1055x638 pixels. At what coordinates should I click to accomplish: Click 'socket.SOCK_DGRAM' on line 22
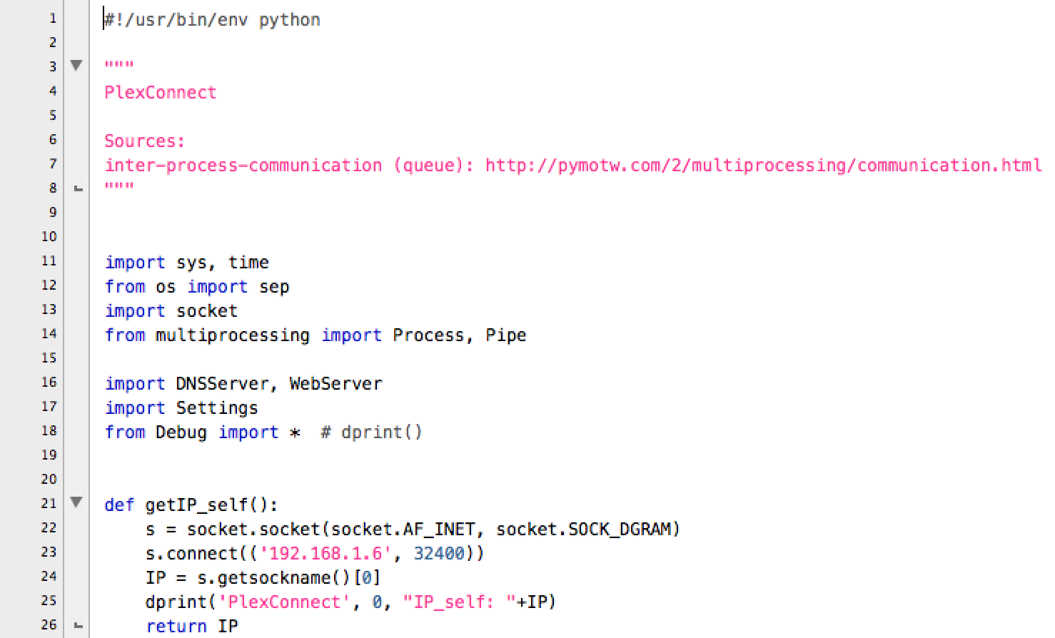pyautogui.click(x=584, y=530)
